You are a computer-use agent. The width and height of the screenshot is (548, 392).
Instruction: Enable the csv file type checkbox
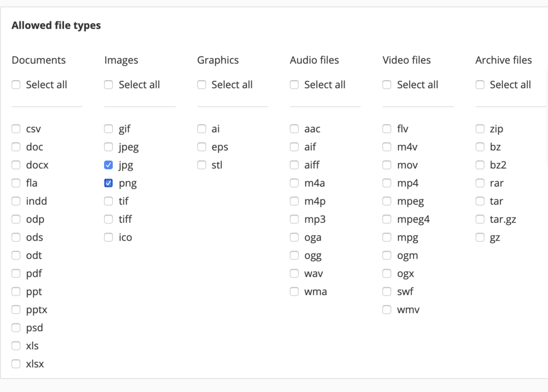click(x=16, y=128)
